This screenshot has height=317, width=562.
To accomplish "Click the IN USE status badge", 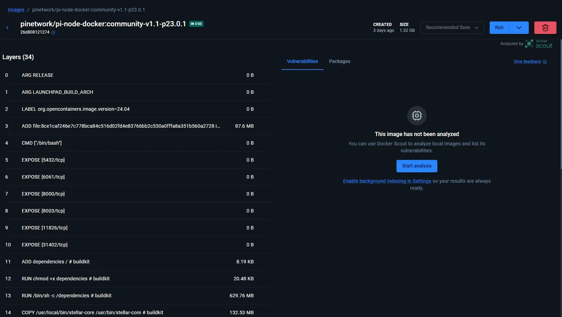I will (196, 24).
